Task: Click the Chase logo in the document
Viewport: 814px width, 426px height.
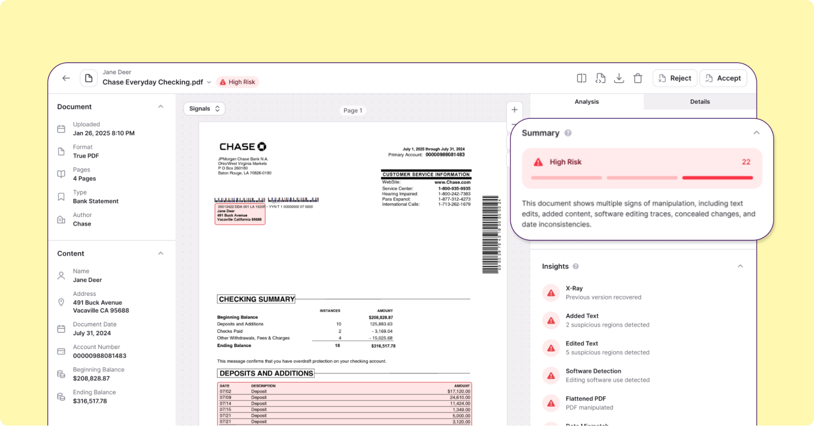Action: (243, 146)
